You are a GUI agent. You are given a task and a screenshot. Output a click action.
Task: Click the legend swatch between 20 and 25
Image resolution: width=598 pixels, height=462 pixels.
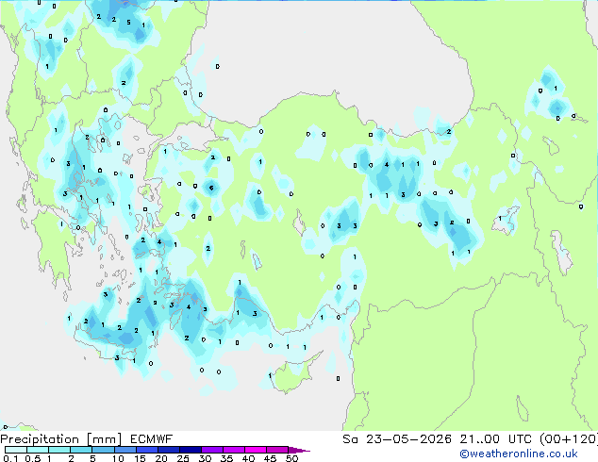point(168,450)
